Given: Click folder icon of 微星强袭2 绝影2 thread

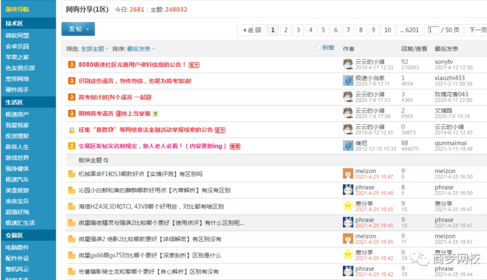Looking at the screenshot, I should [x=72, y=239].
